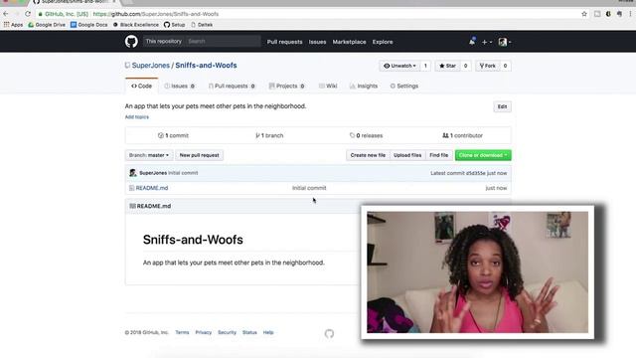
Task: Click the browser back arrow
Action: [x=6, y=14]
